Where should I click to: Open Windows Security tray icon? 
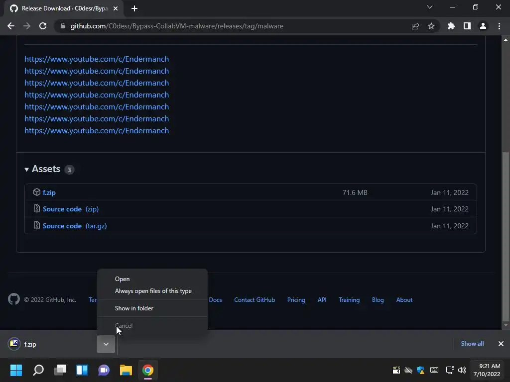(x=420, y=370)
